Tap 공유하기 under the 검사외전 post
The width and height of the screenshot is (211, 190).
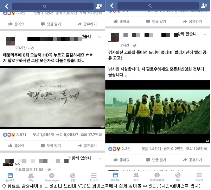(192, 160)
